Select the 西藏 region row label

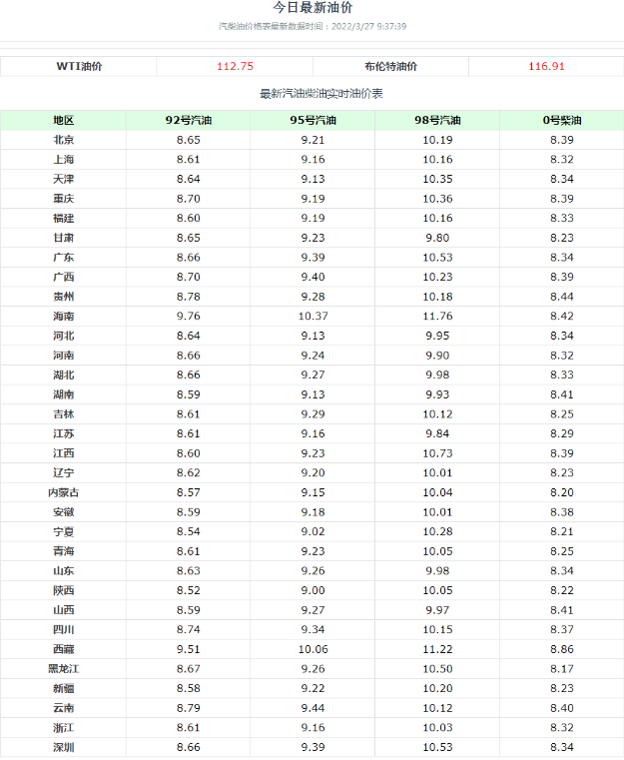(x=64, y=649)
